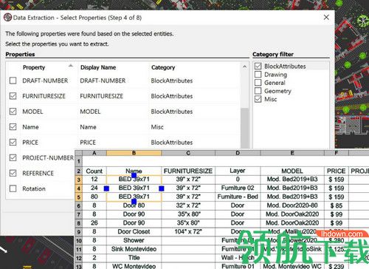Click the Title name cell
Screen dimensions: 369x269
[x=134, y=258]
